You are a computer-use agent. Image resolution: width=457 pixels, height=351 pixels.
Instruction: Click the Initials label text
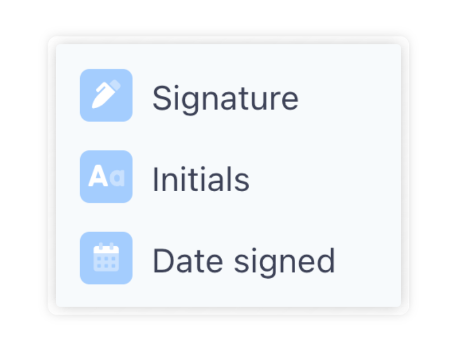pyautogui.click(x=200, y=178)
